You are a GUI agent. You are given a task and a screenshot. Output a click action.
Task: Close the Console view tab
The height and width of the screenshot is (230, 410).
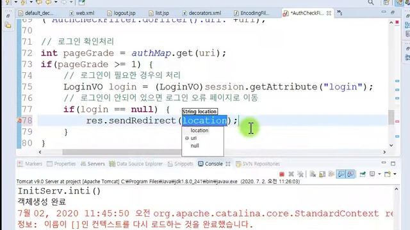click(228, 164)
